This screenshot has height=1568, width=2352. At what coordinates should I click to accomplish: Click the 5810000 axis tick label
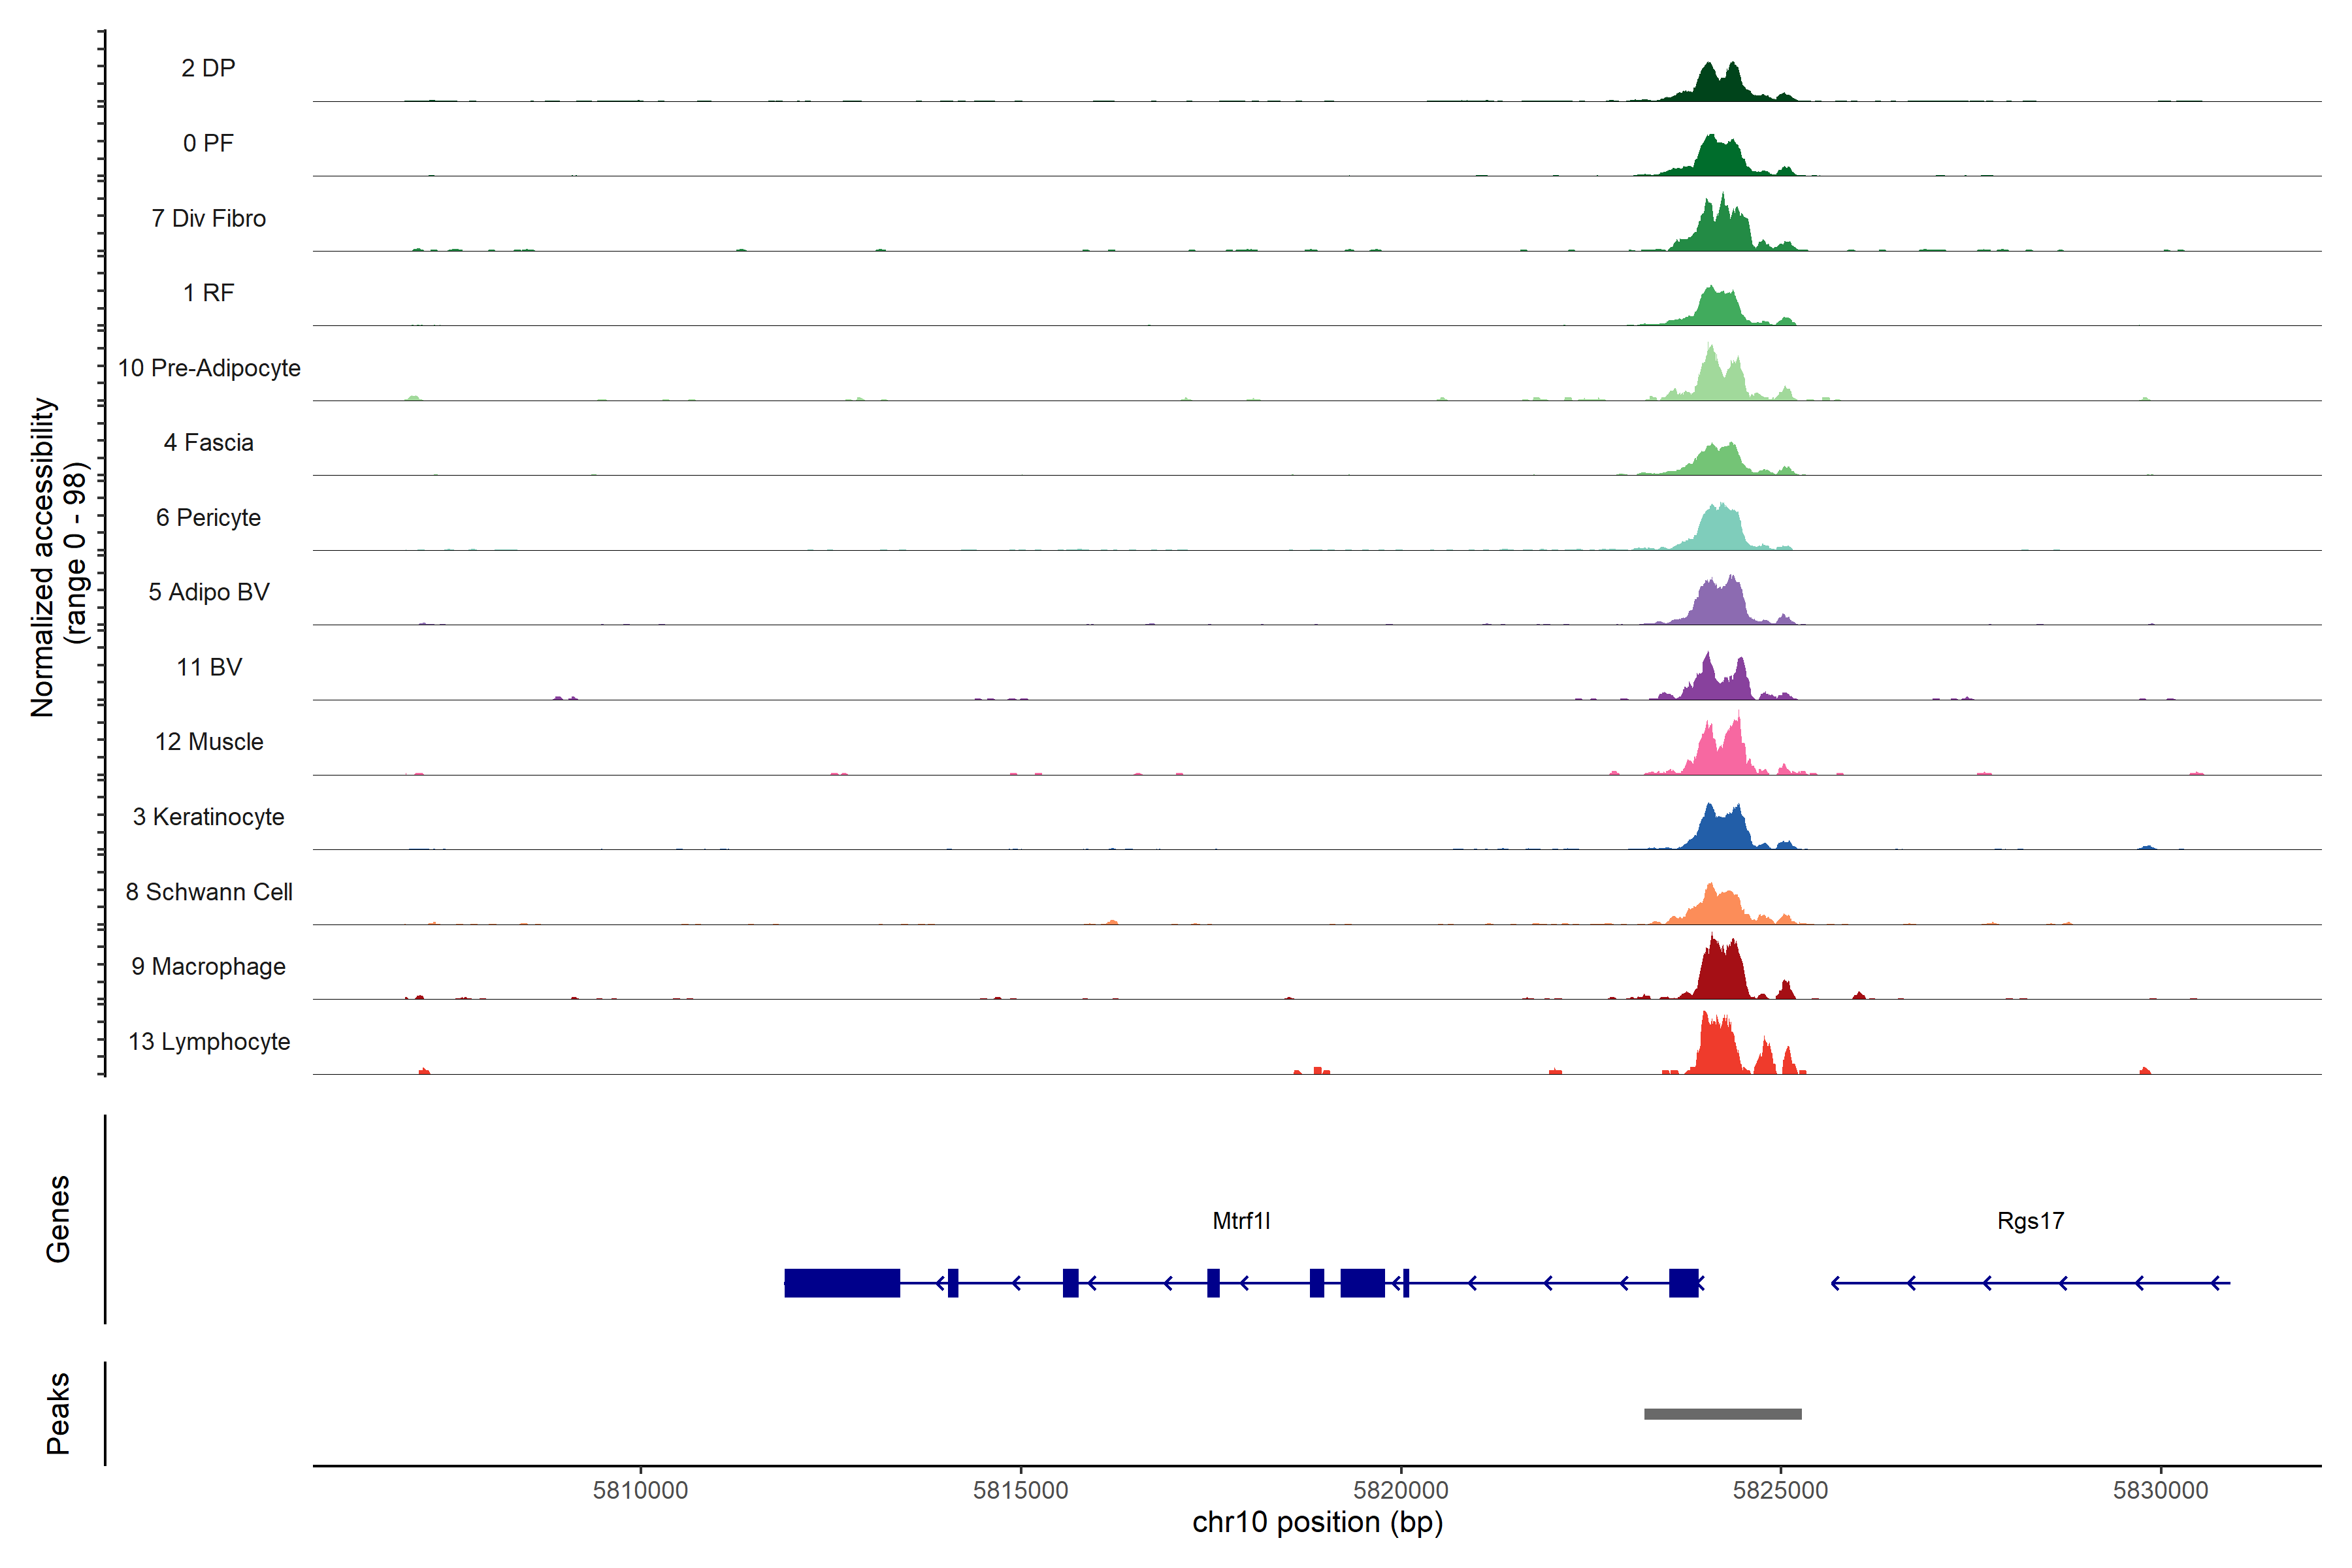[x=640, y=1490]
